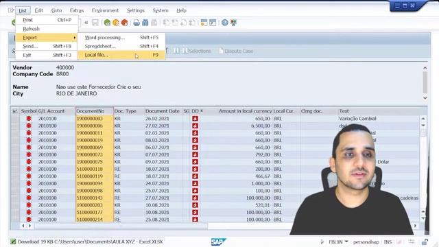Choose Exit from the List menu
439x247 pixels.
(x=47, y=55)
